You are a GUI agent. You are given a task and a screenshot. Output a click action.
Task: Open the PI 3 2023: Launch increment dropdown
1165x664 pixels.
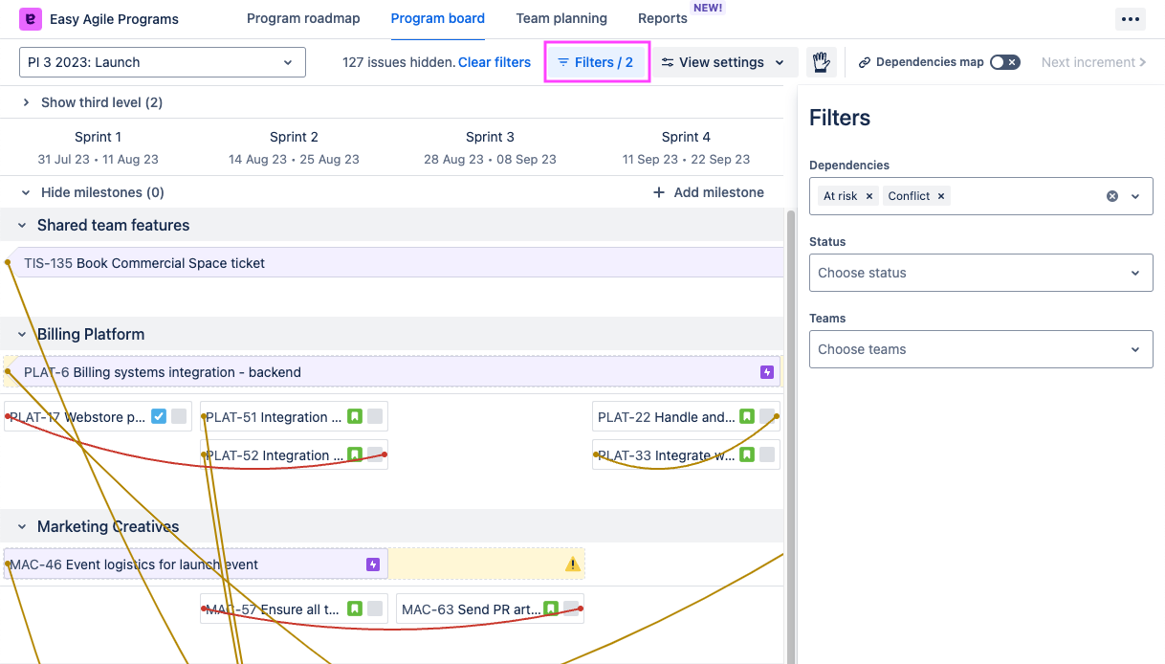(163, 62)
